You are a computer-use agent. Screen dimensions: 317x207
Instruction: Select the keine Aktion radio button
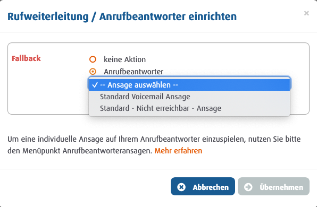click(x=93, y=59)
